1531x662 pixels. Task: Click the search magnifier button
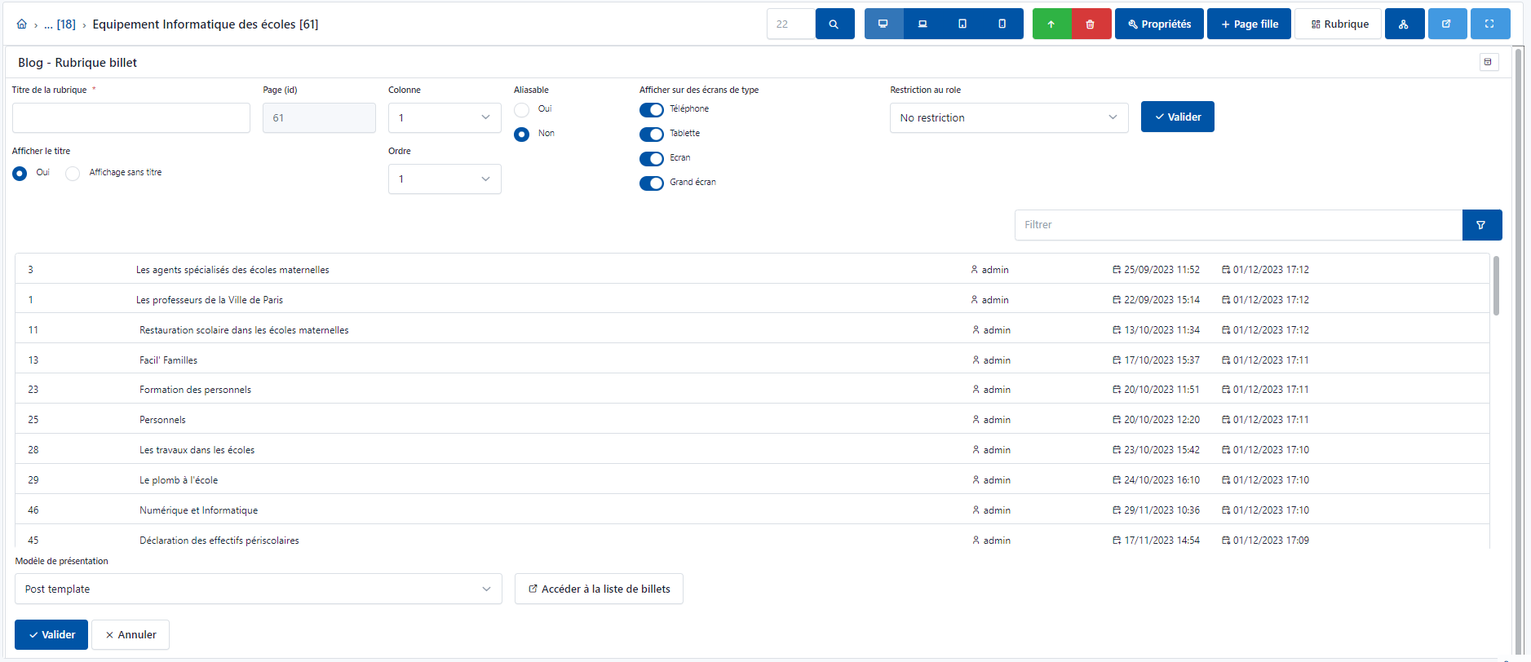tap(834, 24)
